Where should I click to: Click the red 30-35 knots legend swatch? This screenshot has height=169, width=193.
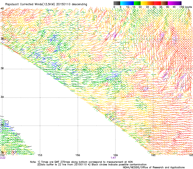click(x=158, y=3)
